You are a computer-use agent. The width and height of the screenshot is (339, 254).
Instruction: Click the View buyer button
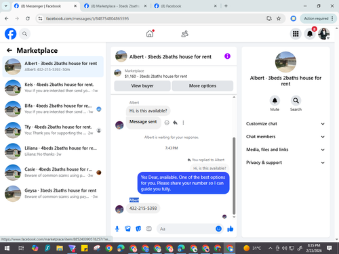click(142, 86)
